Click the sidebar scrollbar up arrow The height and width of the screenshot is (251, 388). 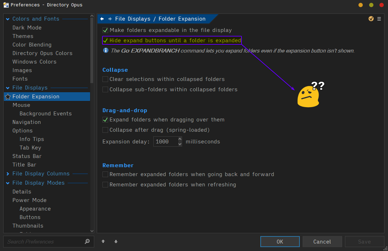click(92, 16)
